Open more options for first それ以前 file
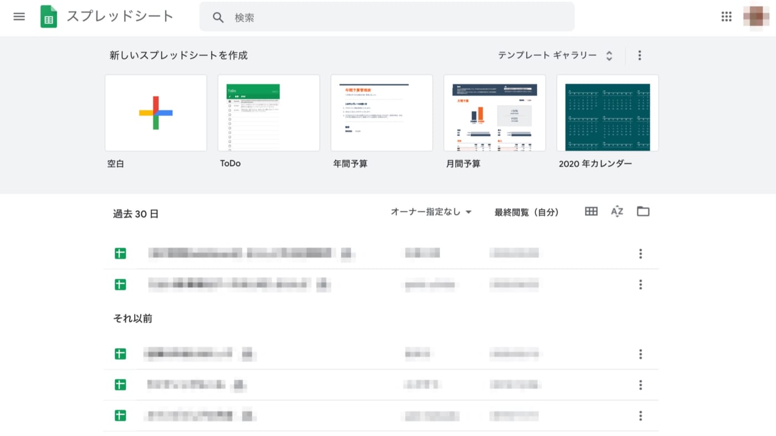 coord(640,354)
